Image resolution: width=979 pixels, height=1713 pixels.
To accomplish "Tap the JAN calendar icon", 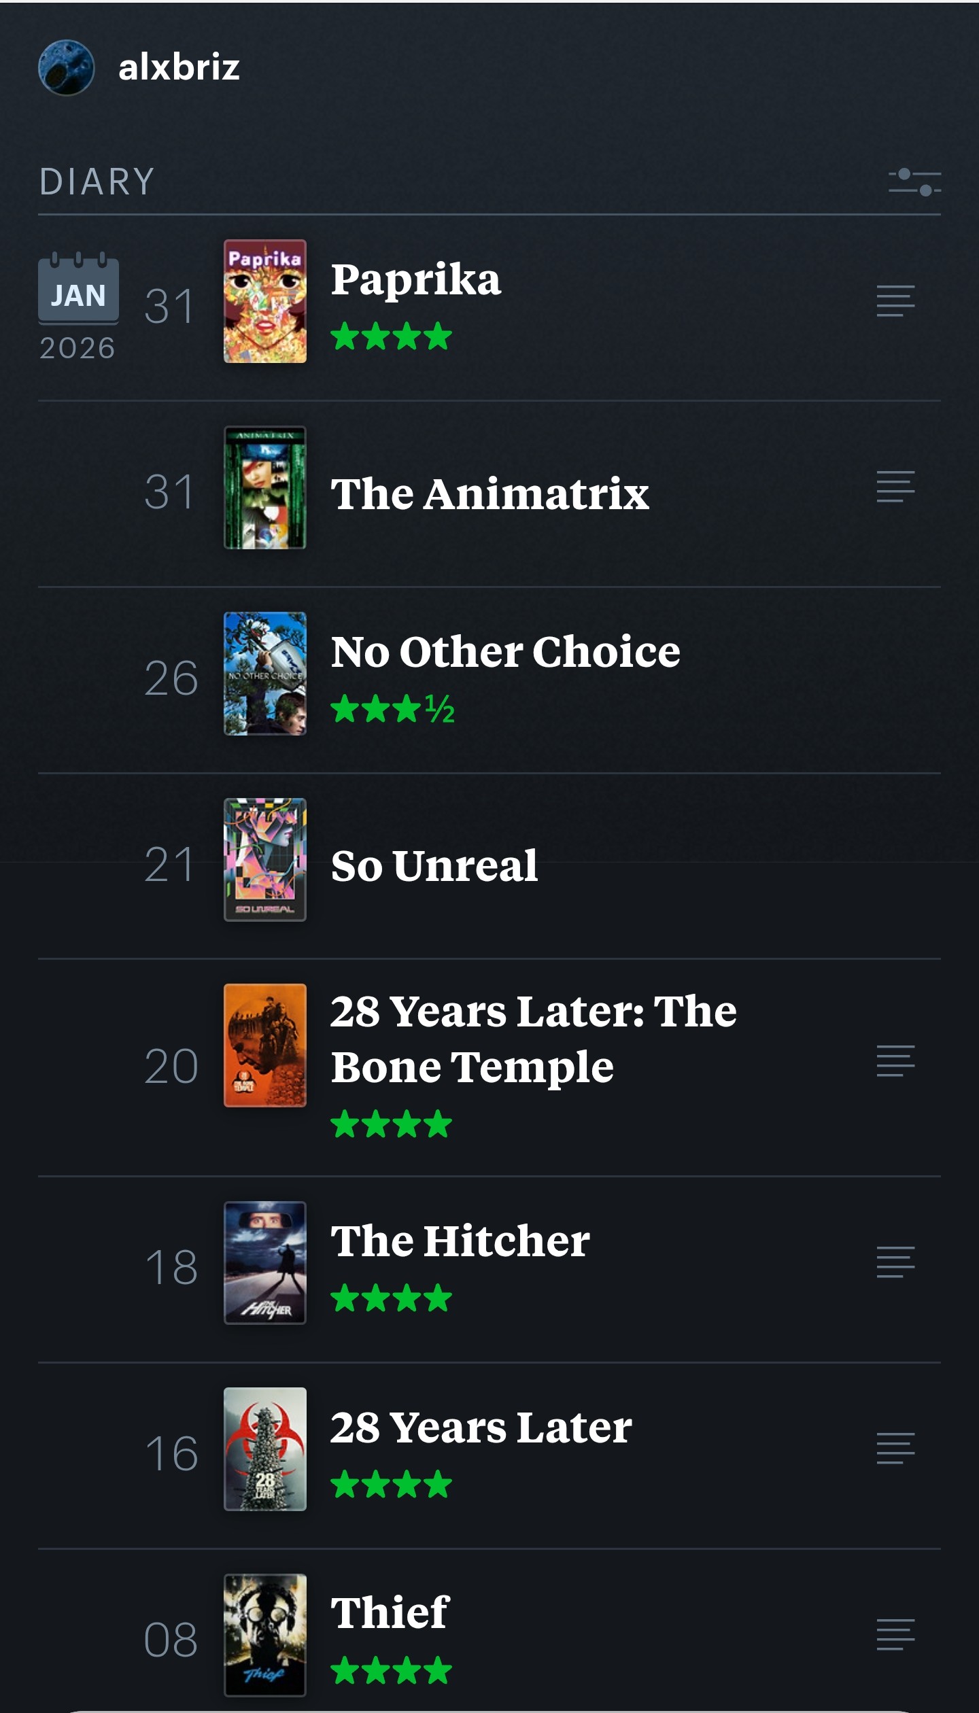I will [78, 290].
